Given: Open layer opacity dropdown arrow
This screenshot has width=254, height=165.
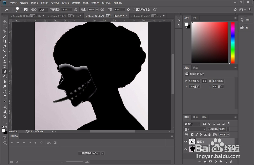Looking at the screenshot, I should [x=228, y=129].
